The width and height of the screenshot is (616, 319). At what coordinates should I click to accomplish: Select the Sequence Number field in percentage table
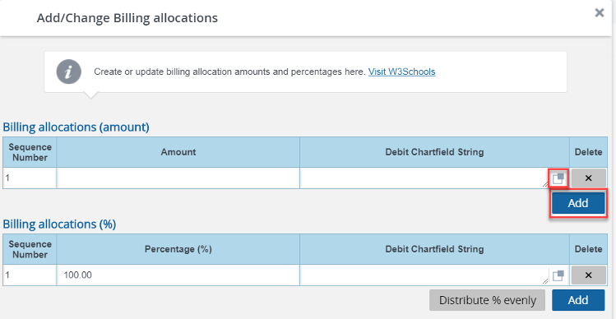30,275
